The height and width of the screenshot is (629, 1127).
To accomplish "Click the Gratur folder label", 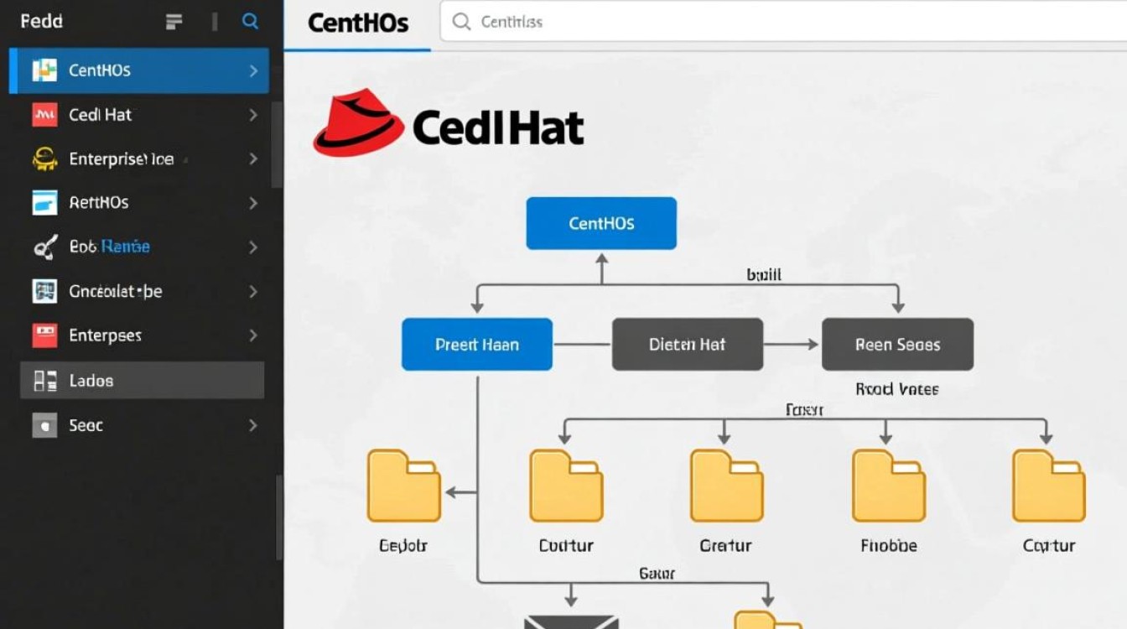I will 726,546.
